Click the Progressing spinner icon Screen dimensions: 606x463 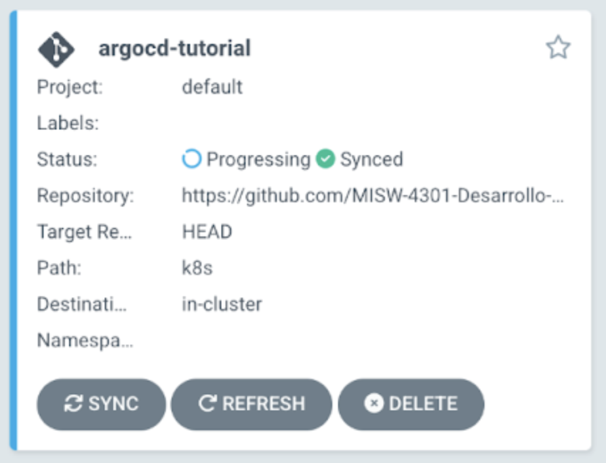(192, 159)
